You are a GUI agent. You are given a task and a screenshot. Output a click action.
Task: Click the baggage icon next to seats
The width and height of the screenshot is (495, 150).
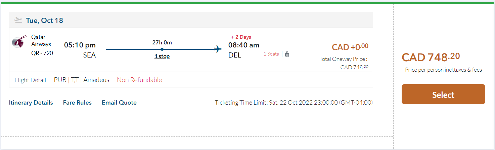click(x=287, y=54)
